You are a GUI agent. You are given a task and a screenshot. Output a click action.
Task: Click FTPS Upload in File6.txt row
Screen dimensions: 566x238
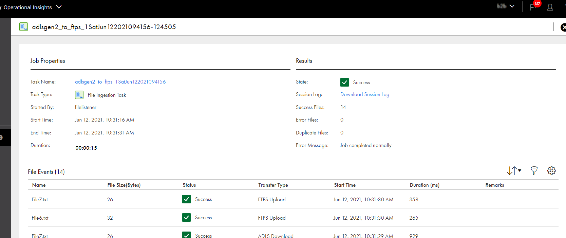coord(272,218)
